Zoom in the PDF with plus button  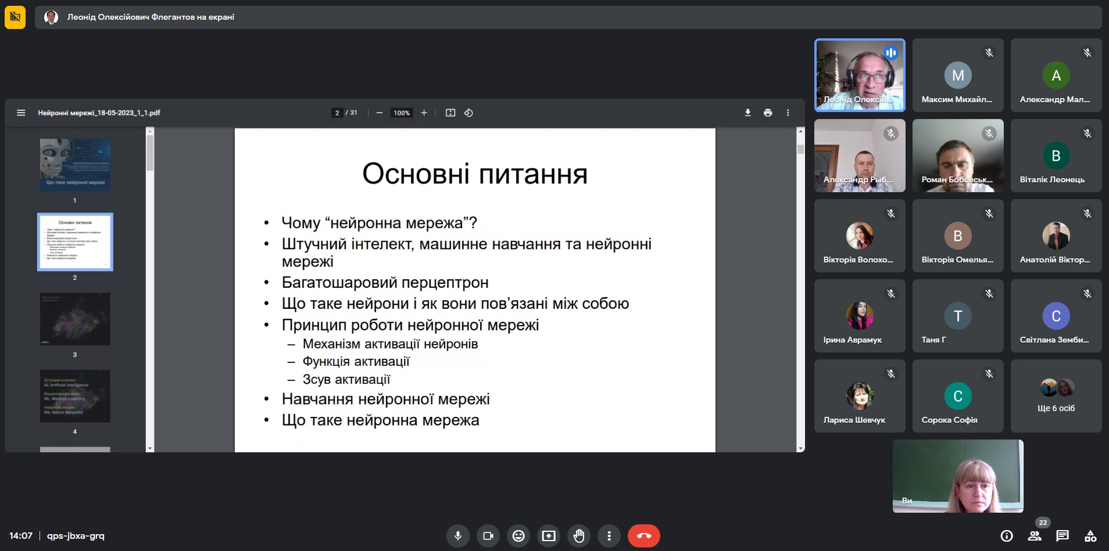[424, 113]
